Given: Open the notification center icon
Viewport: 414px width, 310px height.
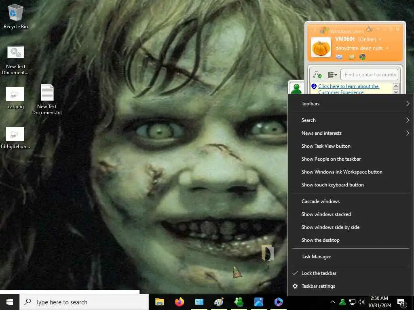Looking at the screenshot, I should click(401, 302).
